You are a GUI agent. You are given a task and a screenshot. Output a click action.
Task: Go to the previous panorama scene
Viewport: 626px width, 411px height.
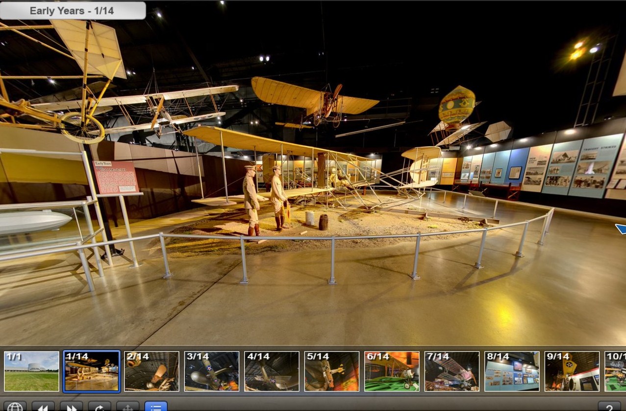[43, 407]
